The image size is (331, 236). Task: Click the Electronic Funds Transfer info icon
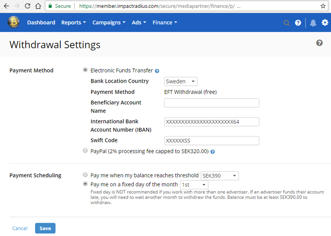pyautogui.click(x=157, y=71)
